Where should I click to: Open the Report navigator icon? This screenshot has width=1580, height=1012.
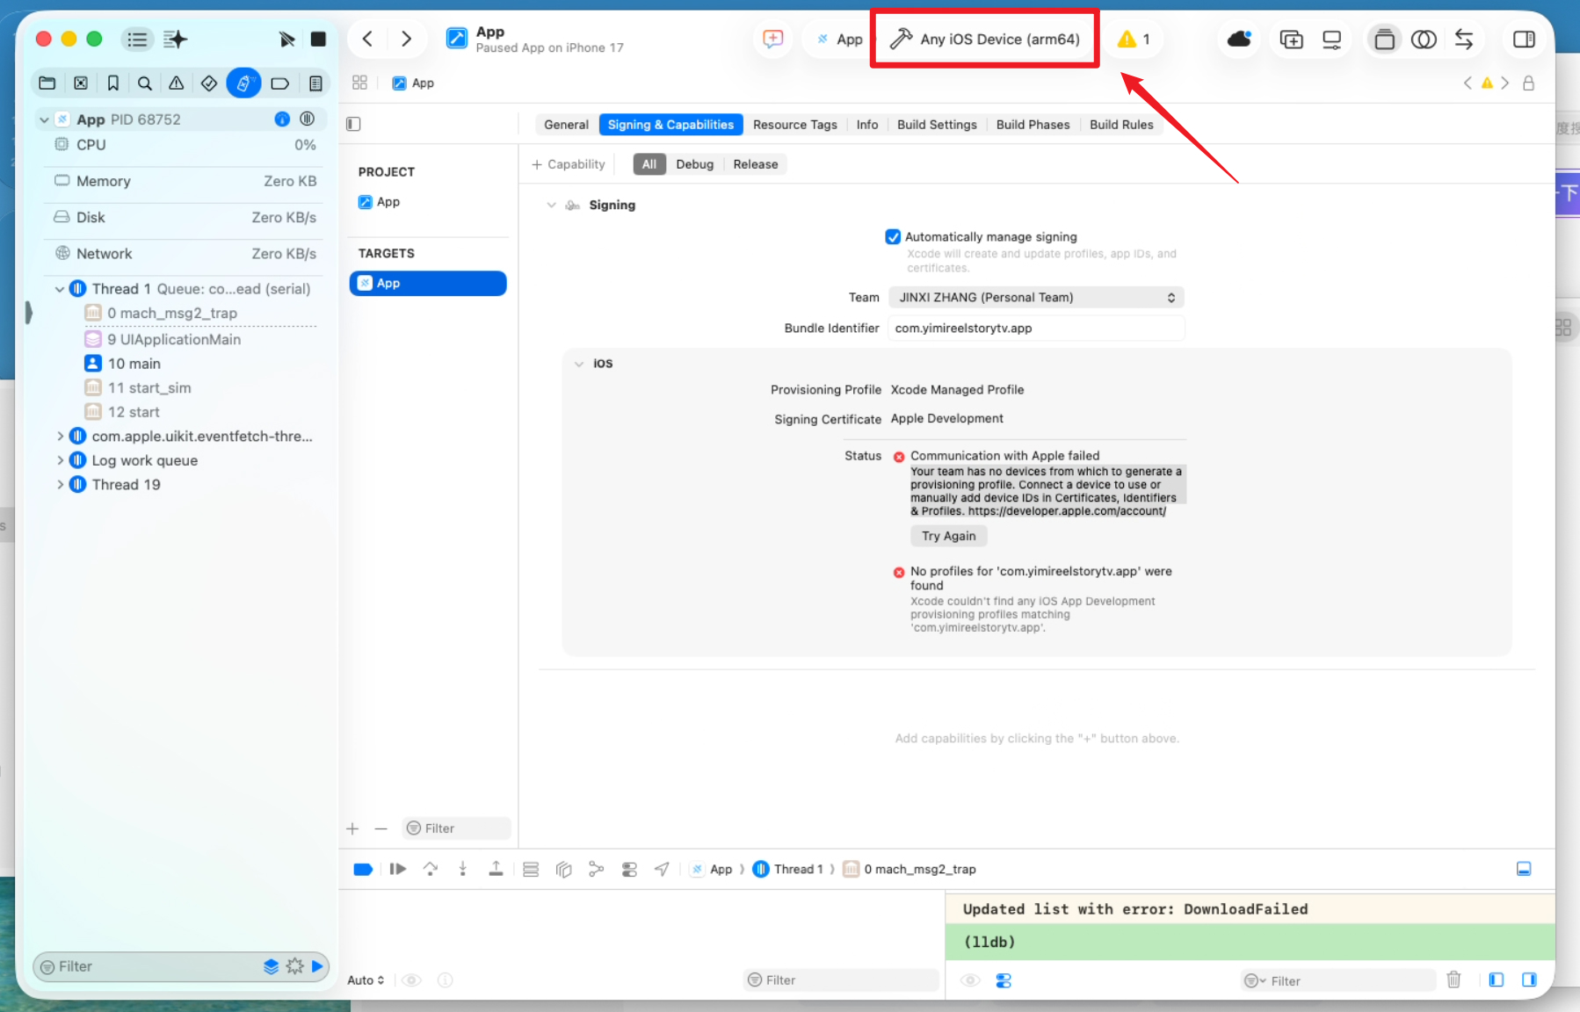315,83
